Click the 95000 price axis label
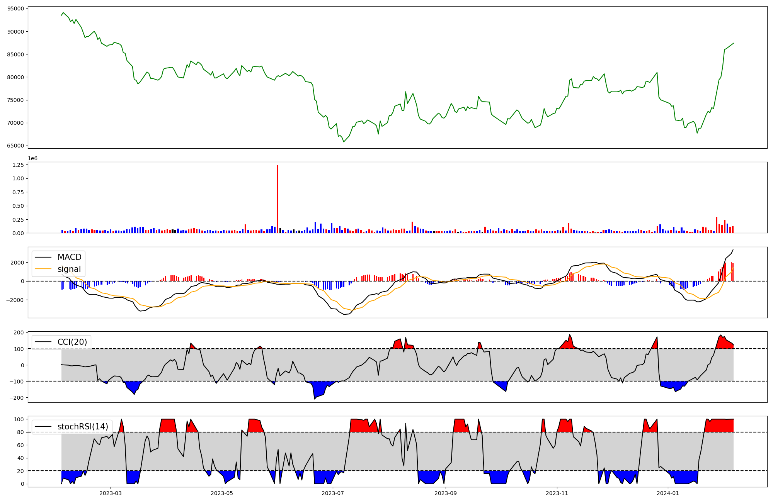773x502 pixels. pyautogui.click(x=15, y=8)
